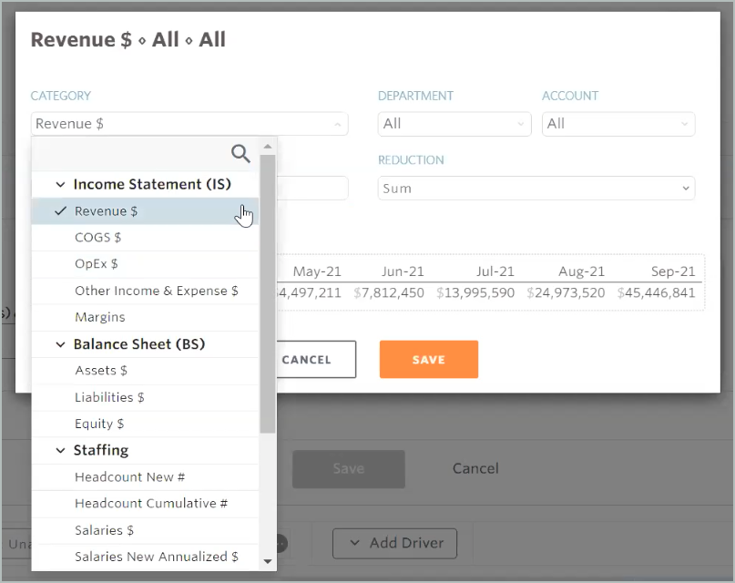735x583 pixels.
Task: Collapse the Staffing group chevron
Action: 61,451
